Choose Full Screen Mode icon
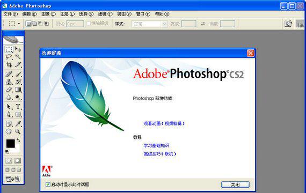 (x=19, y=169)
